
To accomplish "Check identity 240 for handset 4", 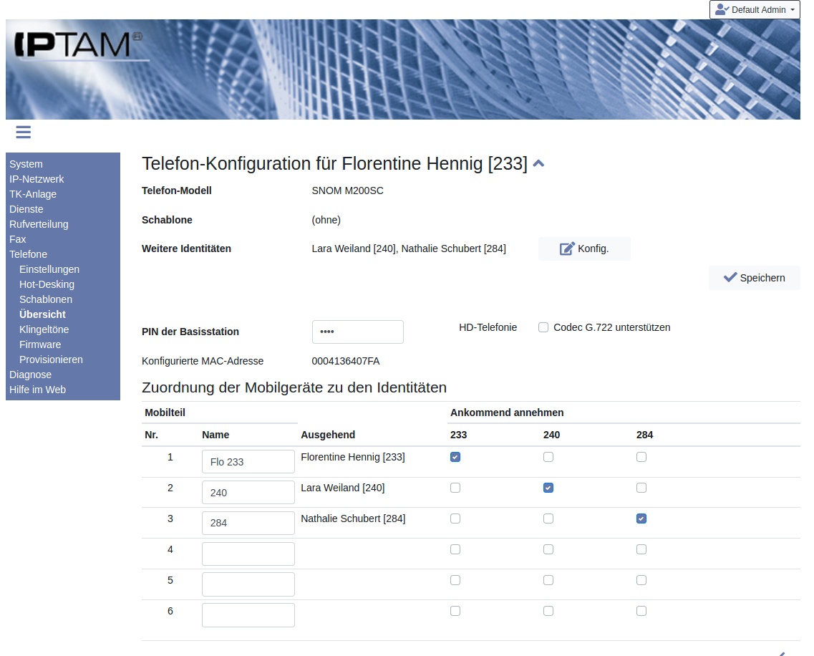I will coord(548,549).
